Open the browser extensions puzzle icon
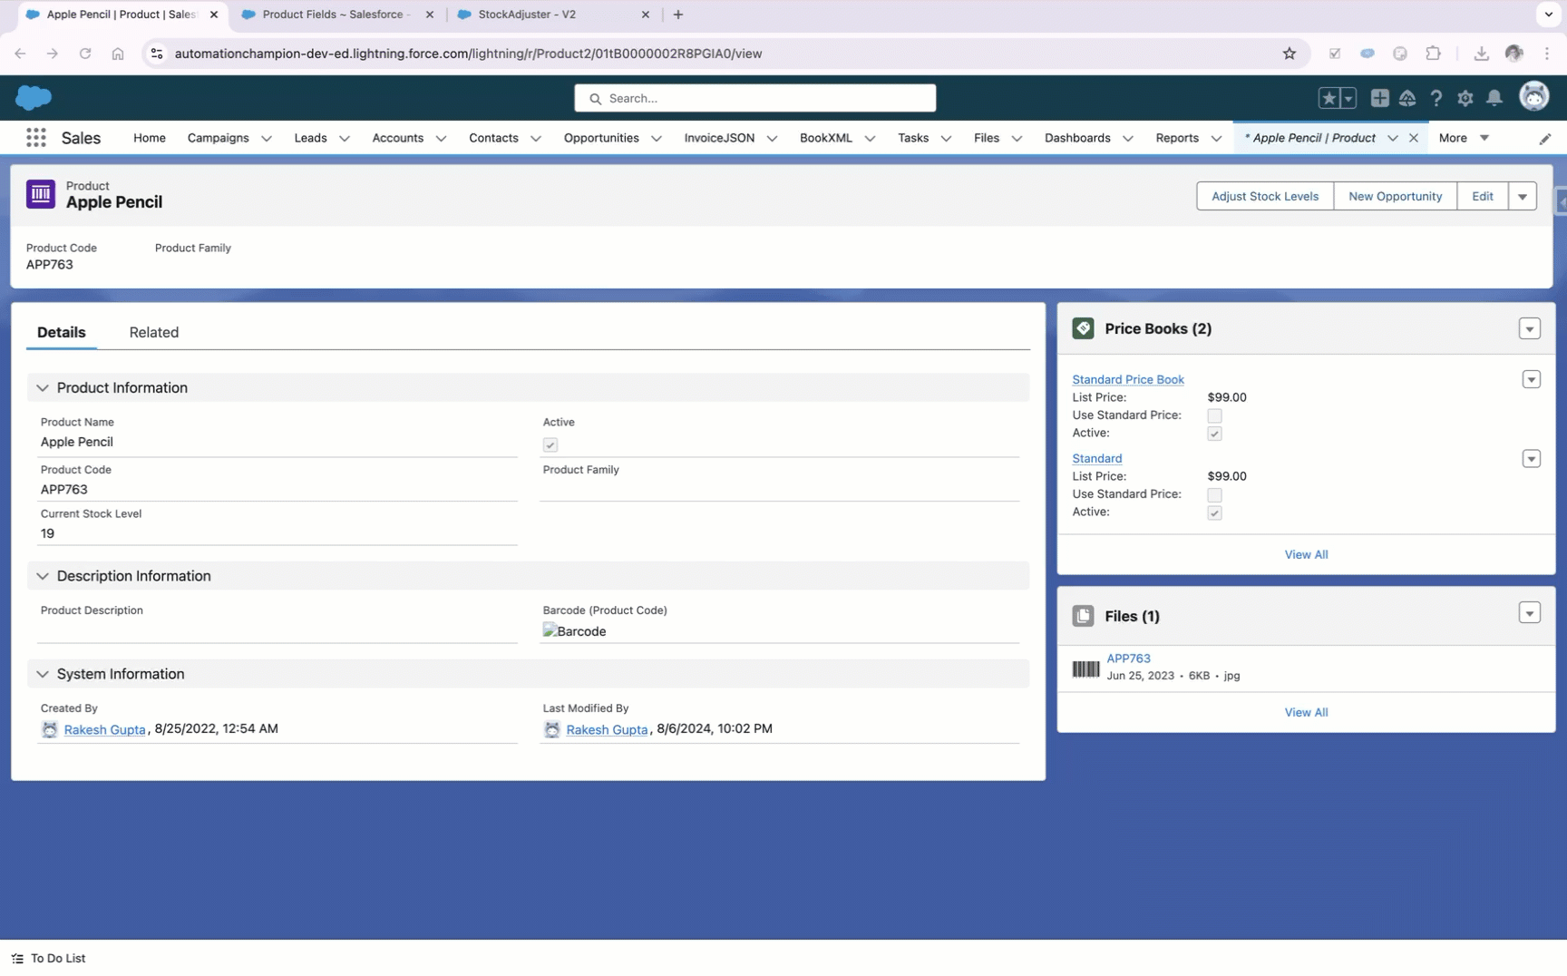Screen dimensions: 1567x976 point(1433,54)
